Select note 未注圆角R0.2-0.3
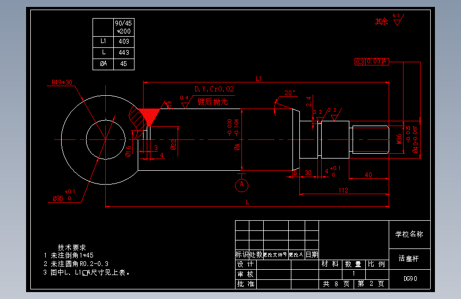Image resolution: width=461 pixels, height=299 pixels. (x=79, y=264)
